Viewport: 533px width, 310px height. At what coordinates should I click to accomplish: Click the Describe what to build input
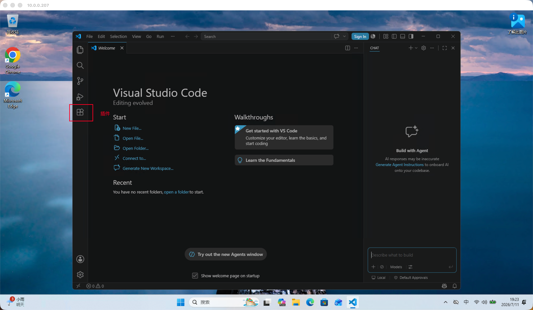click(412, 255)
